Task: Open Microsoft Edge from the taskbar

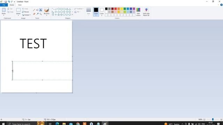Action: click(57, 124)
